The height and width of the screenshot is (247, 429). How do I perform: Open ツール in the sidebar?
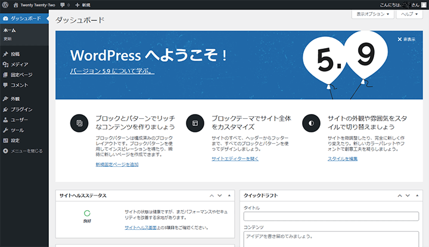pos(17,130)
